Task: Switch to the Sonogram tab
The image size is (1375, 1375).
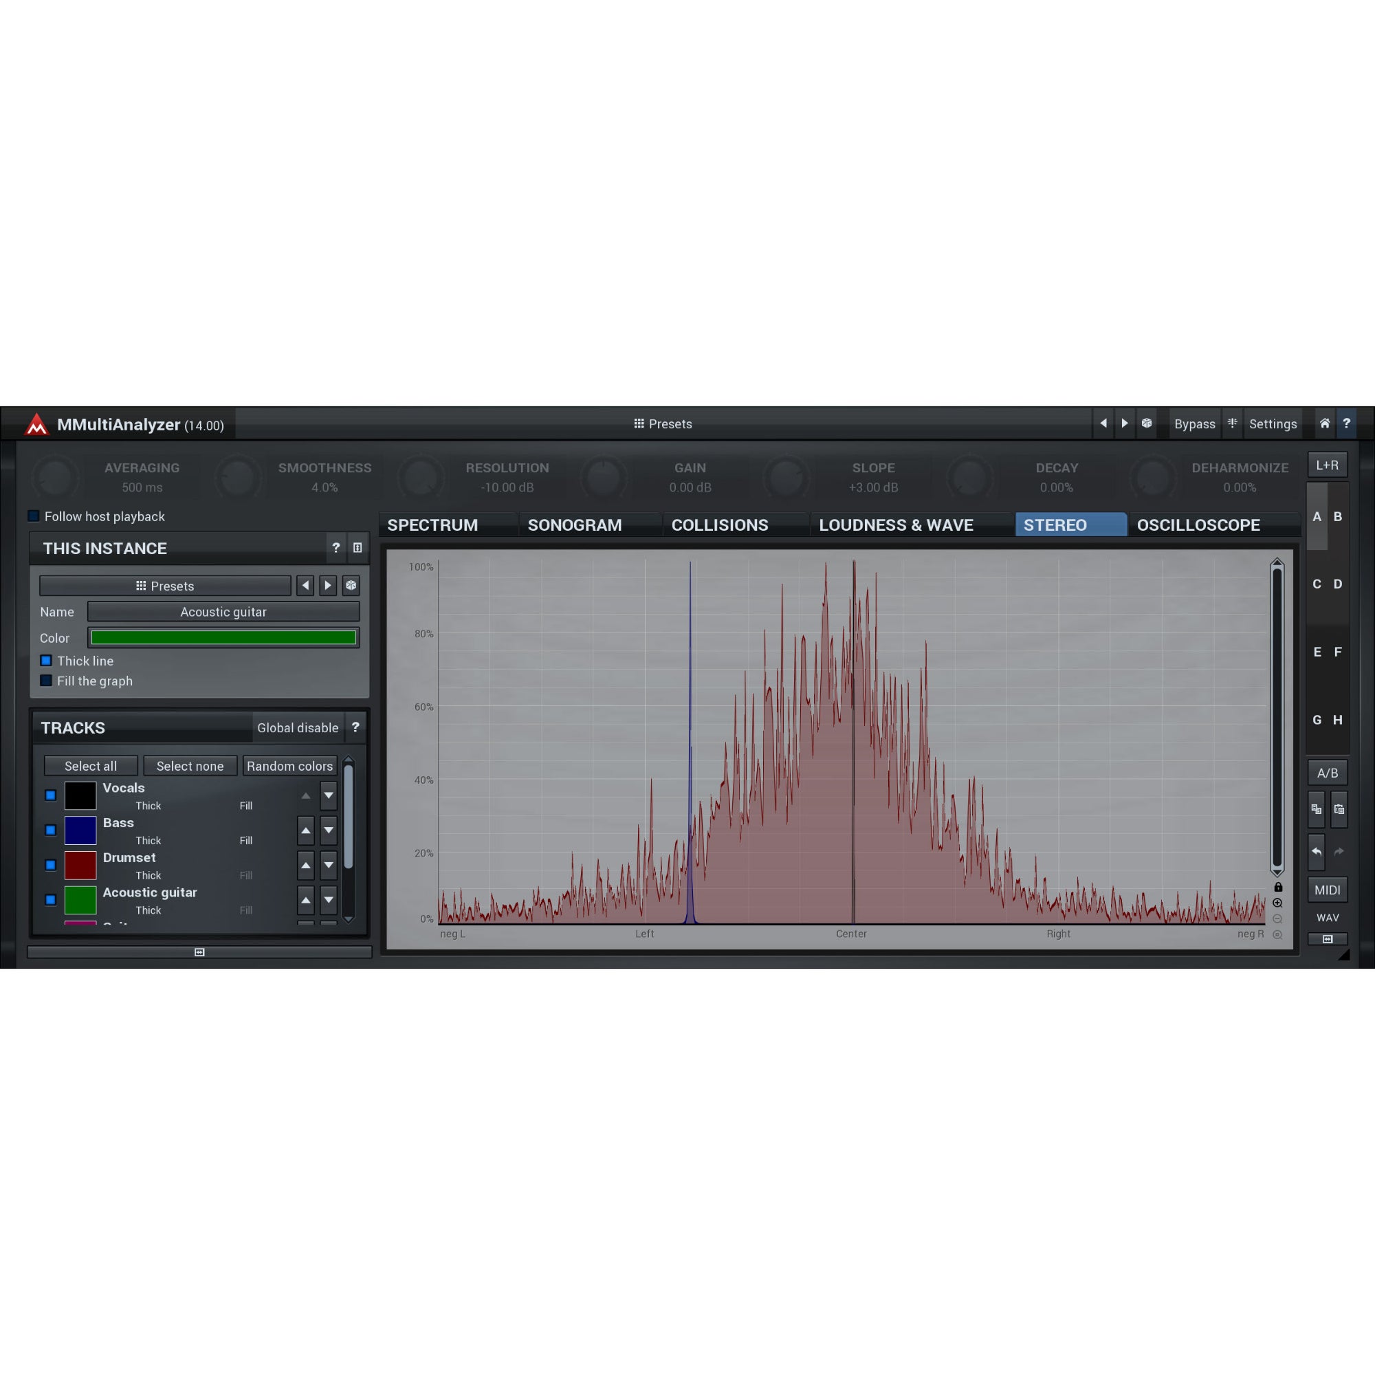Action: (590, 525)
